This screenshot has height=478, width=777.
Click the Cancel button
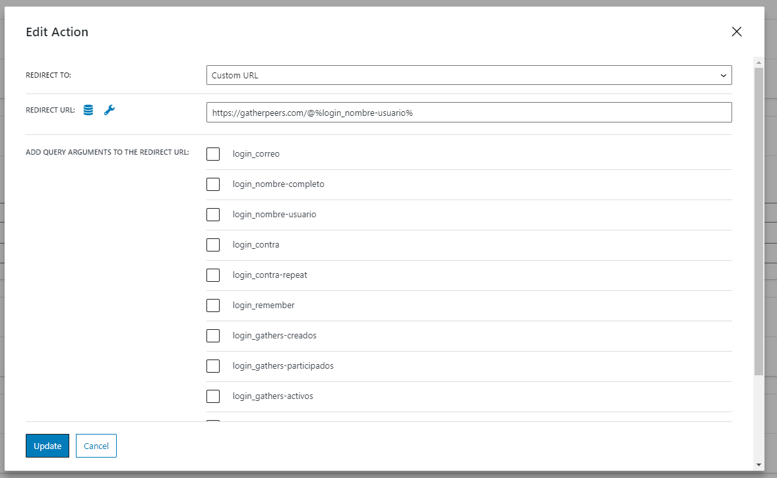96,445
